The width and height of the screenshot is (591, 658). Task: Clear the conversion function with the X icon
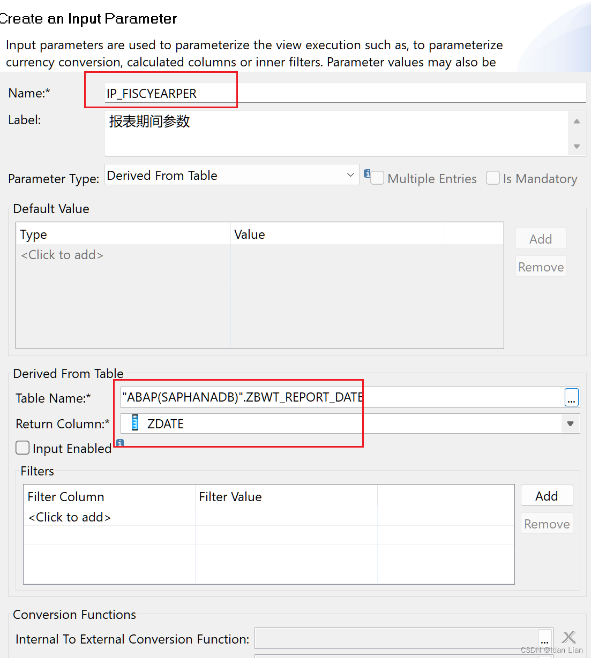coord(568,638)
